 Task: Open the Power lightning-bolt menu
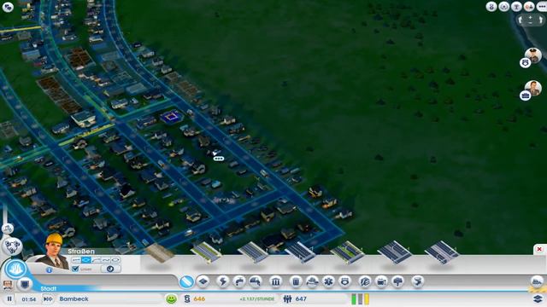coord(222,281)
